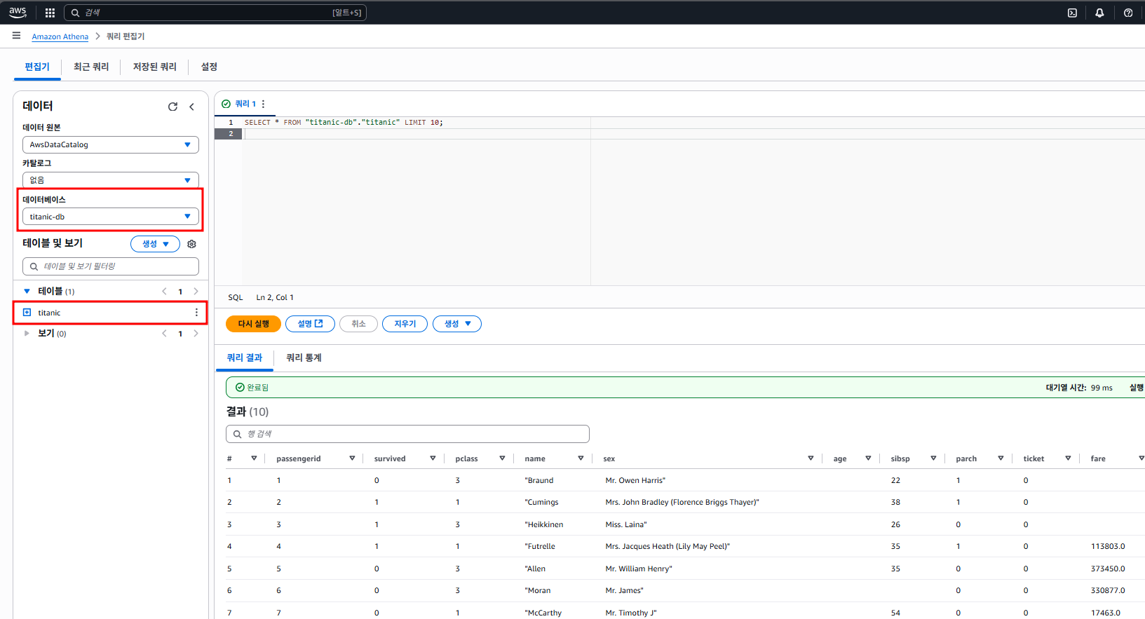This screenshot has width=1145, height=619.
Task: Open the table settings gear icon
Action: pos(191,244)
